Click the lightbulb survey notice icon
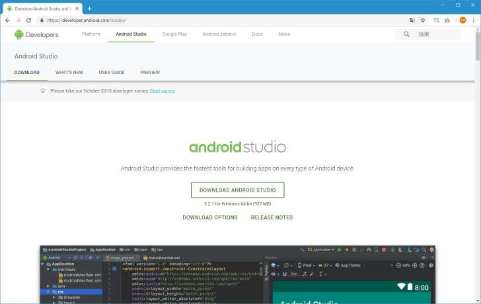 tap(43, 91)
